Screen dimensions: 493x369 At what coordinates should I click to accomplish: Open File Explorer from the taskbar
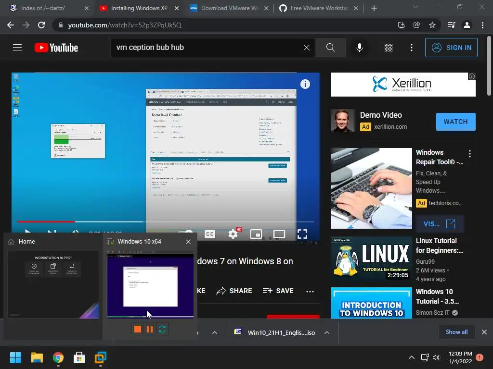37,357
